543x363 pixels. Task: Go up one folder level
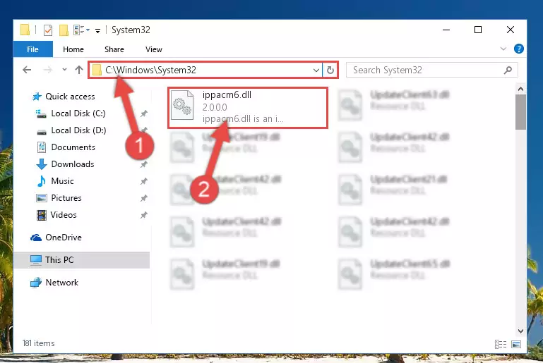79,70
